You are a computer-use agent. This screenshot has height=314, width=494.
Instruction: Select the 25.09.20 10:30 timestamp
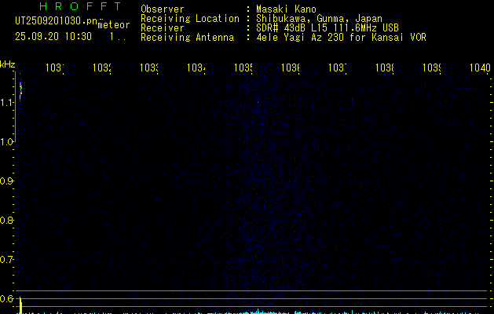(53, 36)
